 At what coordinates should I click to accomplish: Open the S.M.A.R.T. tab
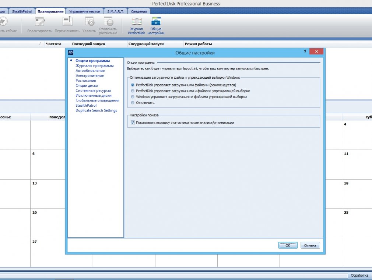(115, 11)
